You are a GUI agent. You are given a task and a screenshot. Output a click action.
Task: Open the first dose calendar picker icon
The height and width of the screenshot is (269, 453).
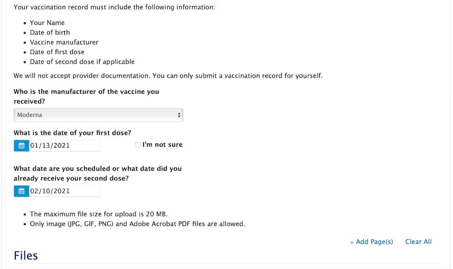tap(21, 146)
